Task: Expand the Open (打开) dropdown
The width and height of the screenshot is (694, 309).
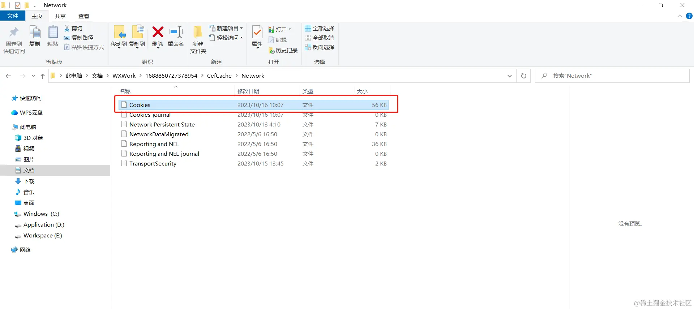Action: click(280, 30)
